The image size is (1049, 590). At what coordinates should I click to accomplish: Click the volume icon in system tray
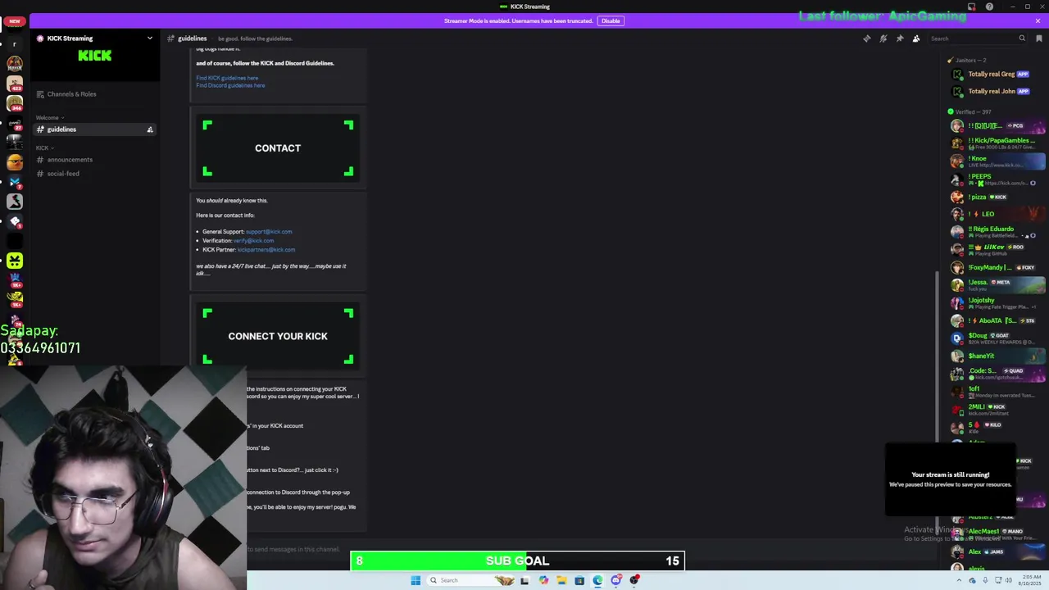click(1008, 580)
